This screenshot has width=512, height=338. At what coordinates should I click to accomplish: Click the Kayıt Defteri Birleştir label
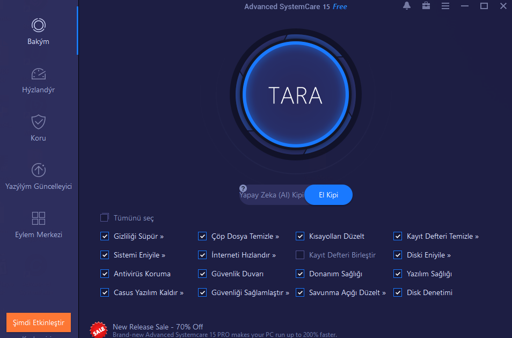[342, 255]
